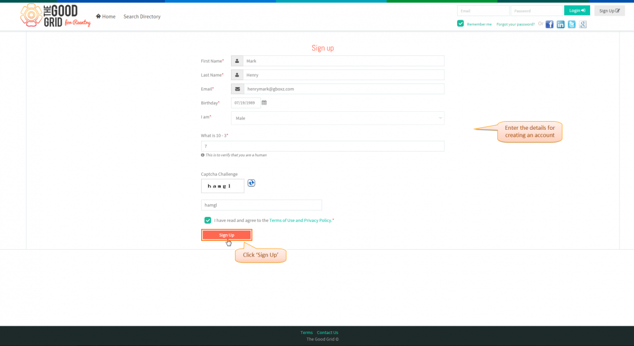Image resolution: width=634 pixels, height=346 pixels.
Task: Open the I am gender dropdown
Action: [338, 118]
